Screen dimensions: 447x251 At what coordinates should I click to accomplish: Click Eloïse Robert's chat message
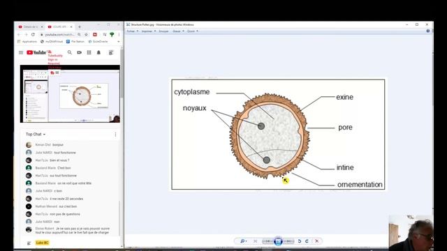pos(73,231)
